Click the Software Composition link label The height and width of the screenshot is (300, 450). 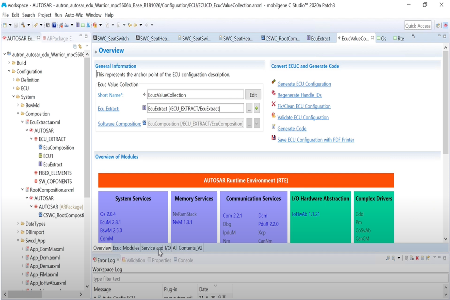pos(119,124)
